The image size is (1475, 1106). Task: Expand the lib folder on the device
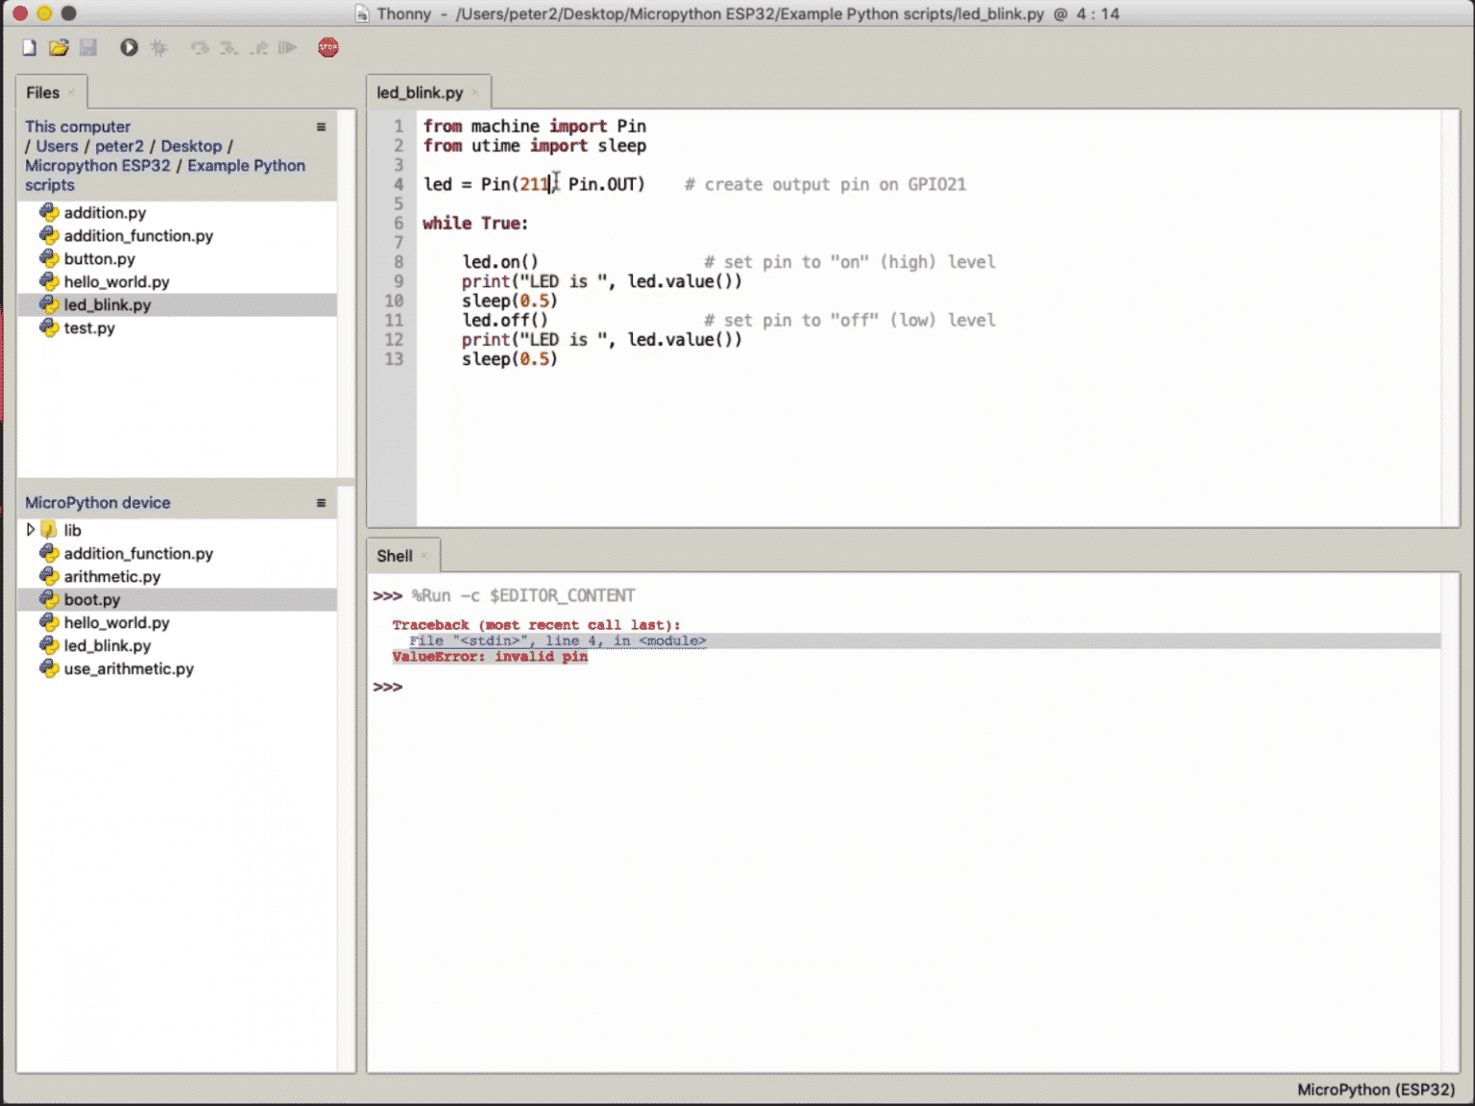click(x=31, y=530)
